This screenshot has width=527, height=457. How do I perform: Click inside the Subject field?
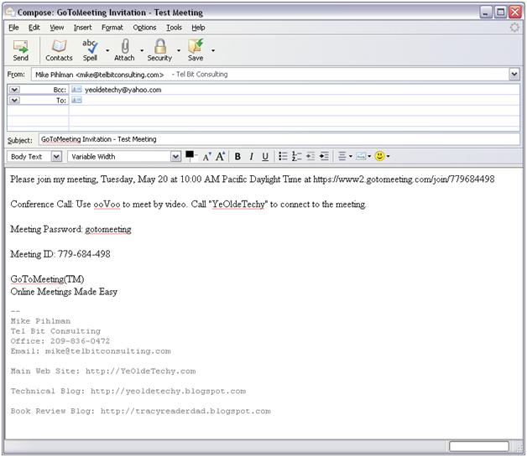pyautogui.click(x=277, y=140)
